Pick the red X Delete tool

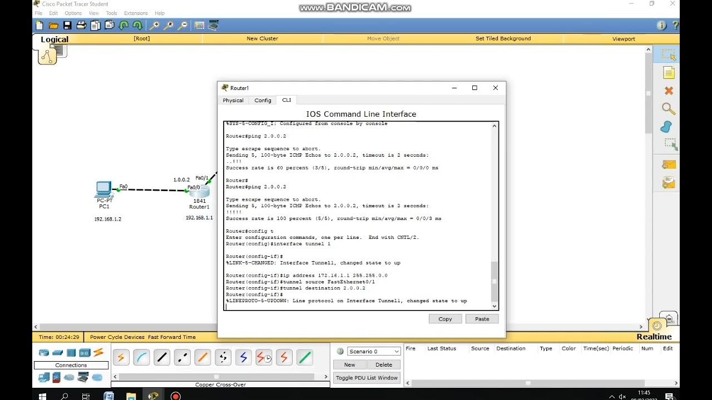click(669, 91)
